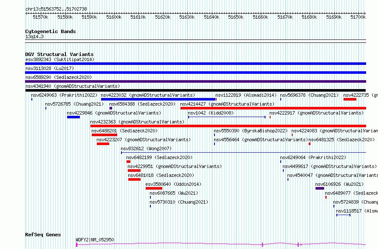
Task: Click nsv5696378 (Chuang2021) label
Action: (x=309, y=95)
